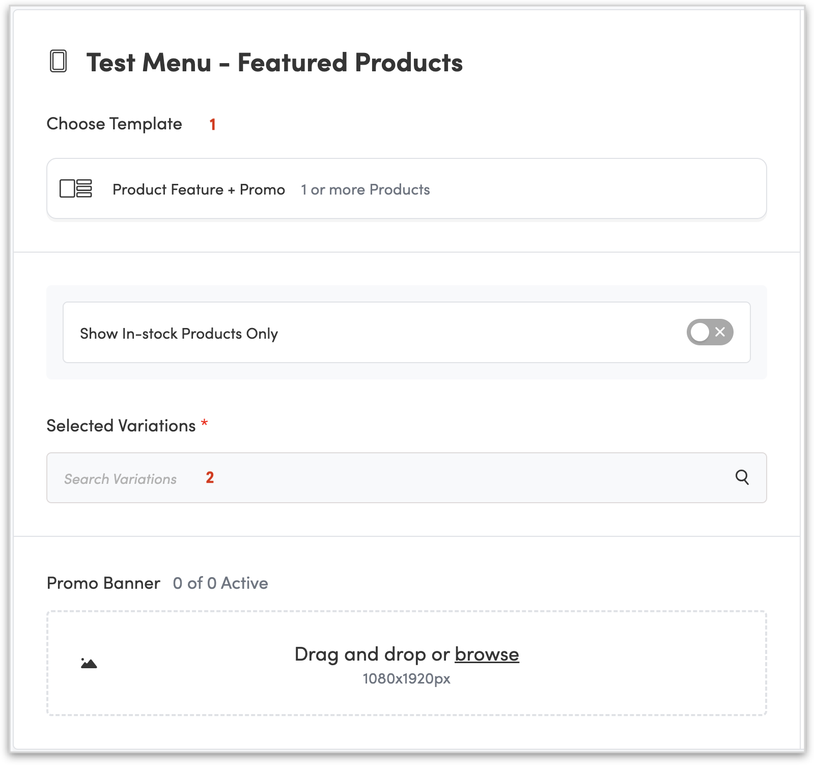Click the magnifying glass search icon
Viewport: 814px width, 765px height.
pos(742,477)
